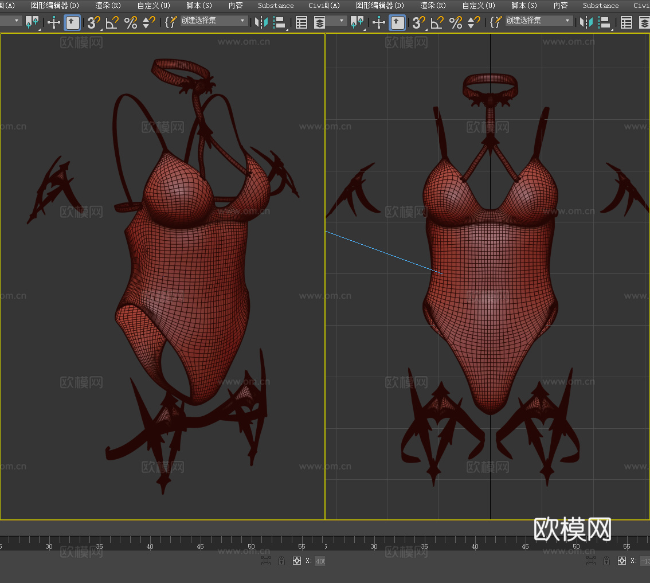Jump to frame 50 on left timeline

pyautogui.click(x=251, y=546)
